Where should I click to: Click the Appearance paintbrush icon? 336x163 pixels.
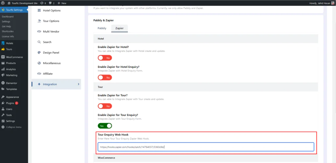(x=3, y=97)
